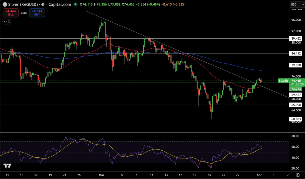The height and width of the screenshot is (179, 305).
Task: Click the green market status dot
Action: pyautogui.click(x=76, y=4)
